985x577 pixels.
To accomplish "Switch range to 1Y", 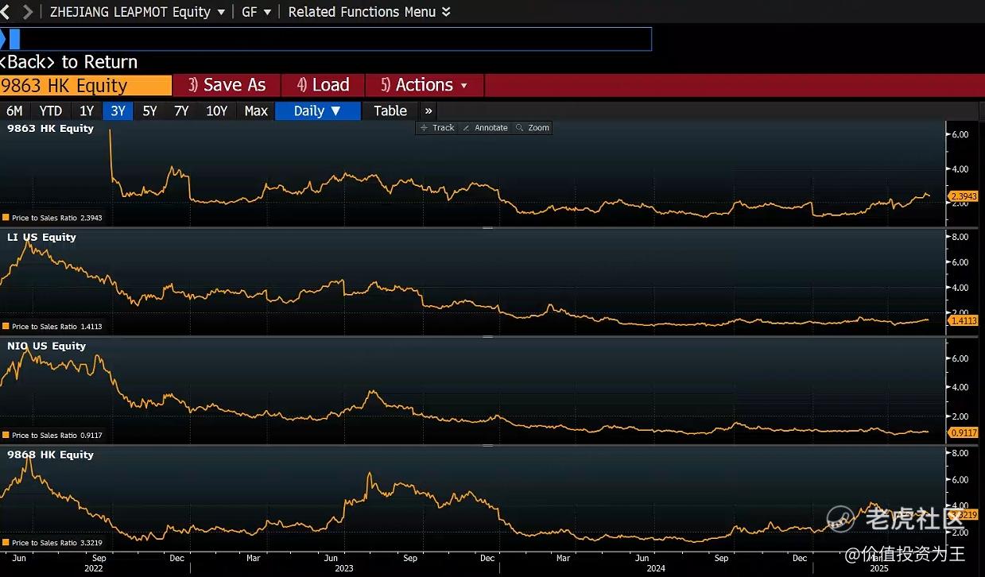I will click(x=87, y=111).
